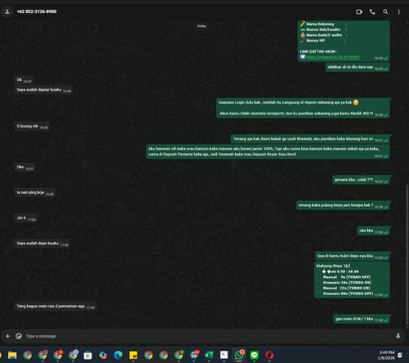Image resolution: width=409 pixels, height=363 pixels.
Task: Start a voice call from chat header
Action: tap(372, 11)
